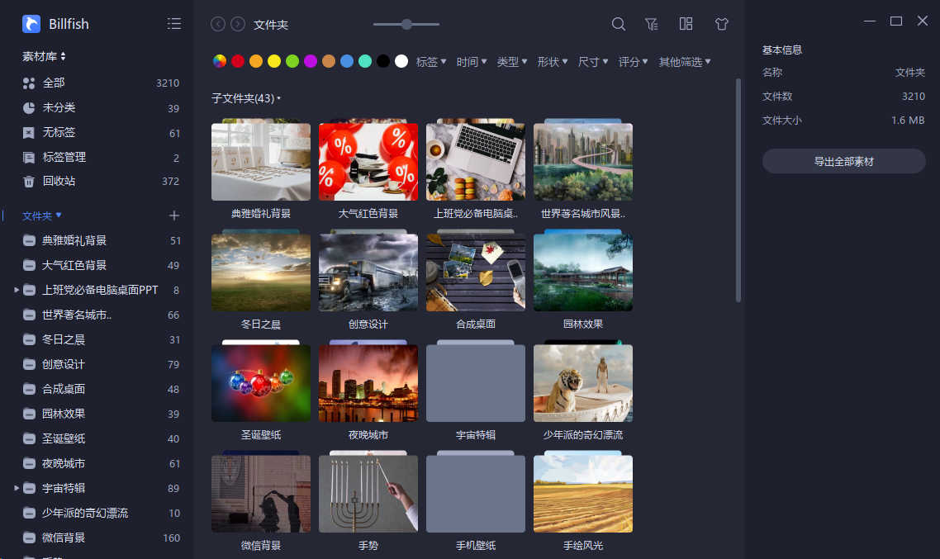Select 微信背景 folder in the tree
Screen dimensions: 940x559
coord(101,538)
